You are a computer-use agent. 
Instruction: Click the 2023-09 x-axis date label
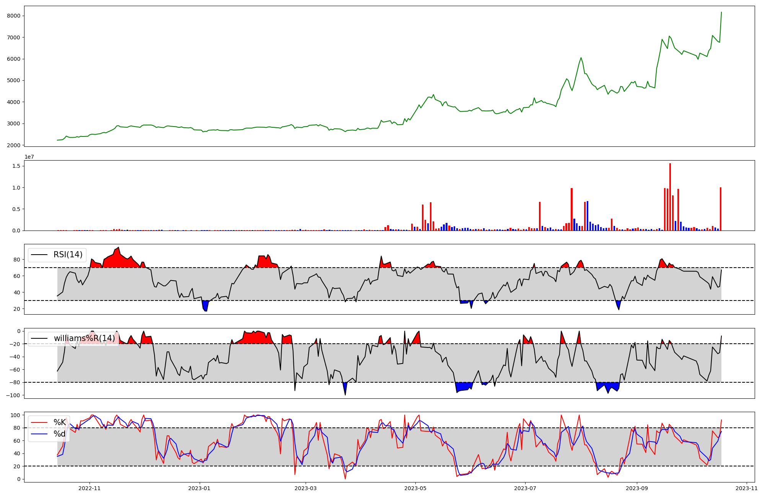637,488
